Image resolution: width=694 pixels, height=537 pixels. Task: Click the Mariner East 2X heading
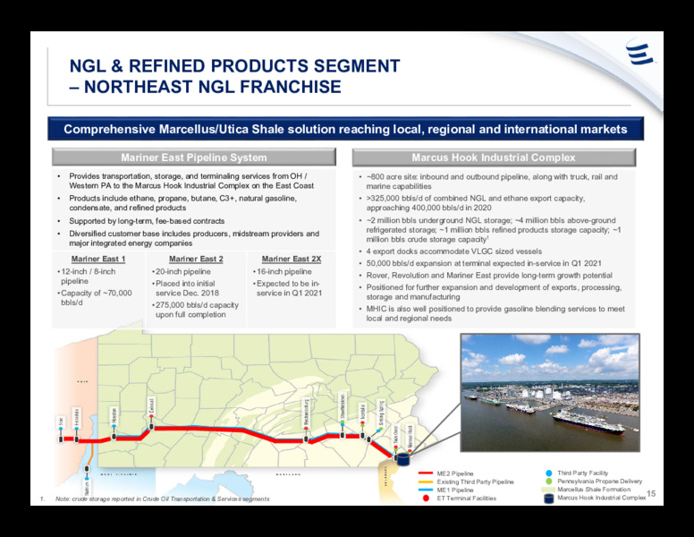[292, 259]
